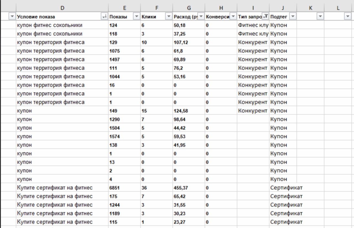Screen dimensions: 354x228
Task: Click the cell with shows value 1574
Action: [x=124, y=136]
